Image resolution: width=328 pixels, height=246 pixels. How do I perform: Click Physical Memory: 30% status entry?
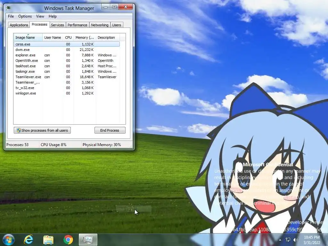102,144
